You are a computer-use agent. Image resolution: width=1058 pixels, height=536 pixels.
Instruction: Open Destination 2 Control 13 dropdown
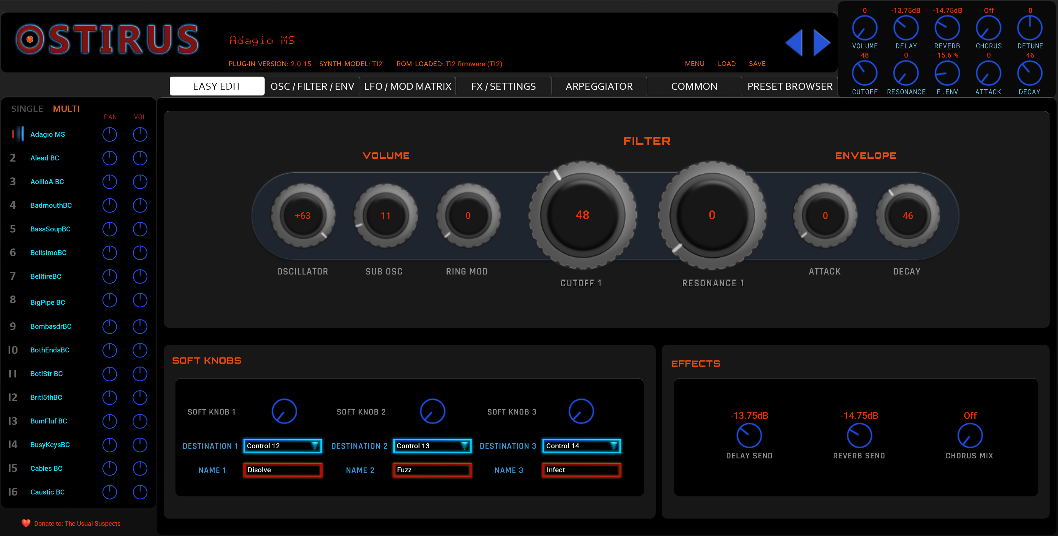click(x=432, y=446)
